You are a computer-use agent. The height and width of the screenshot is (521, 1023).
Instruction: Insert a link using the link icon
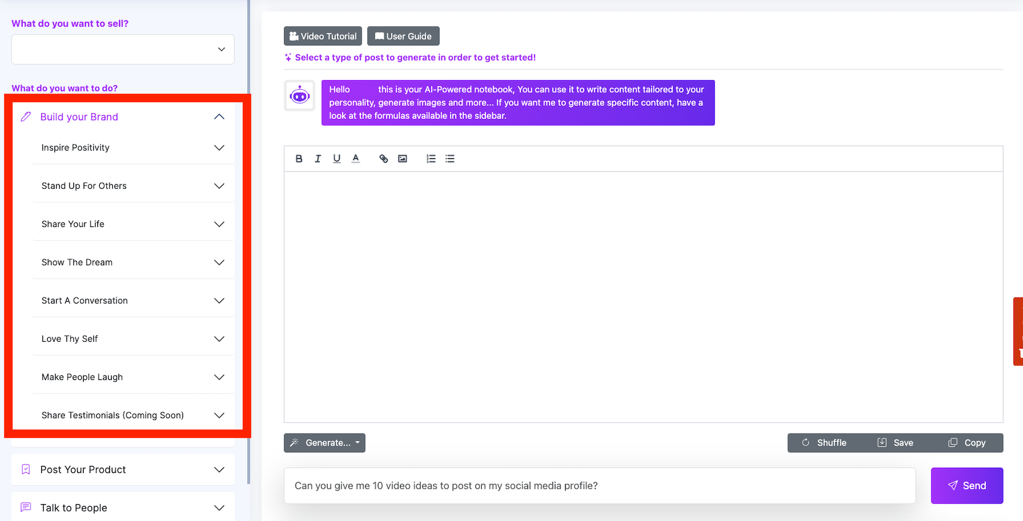tap(384, 159)
